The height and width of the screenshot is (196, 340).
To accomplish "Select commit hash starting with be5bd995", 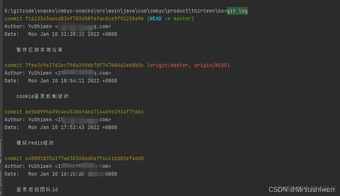I will pos(84,112).
